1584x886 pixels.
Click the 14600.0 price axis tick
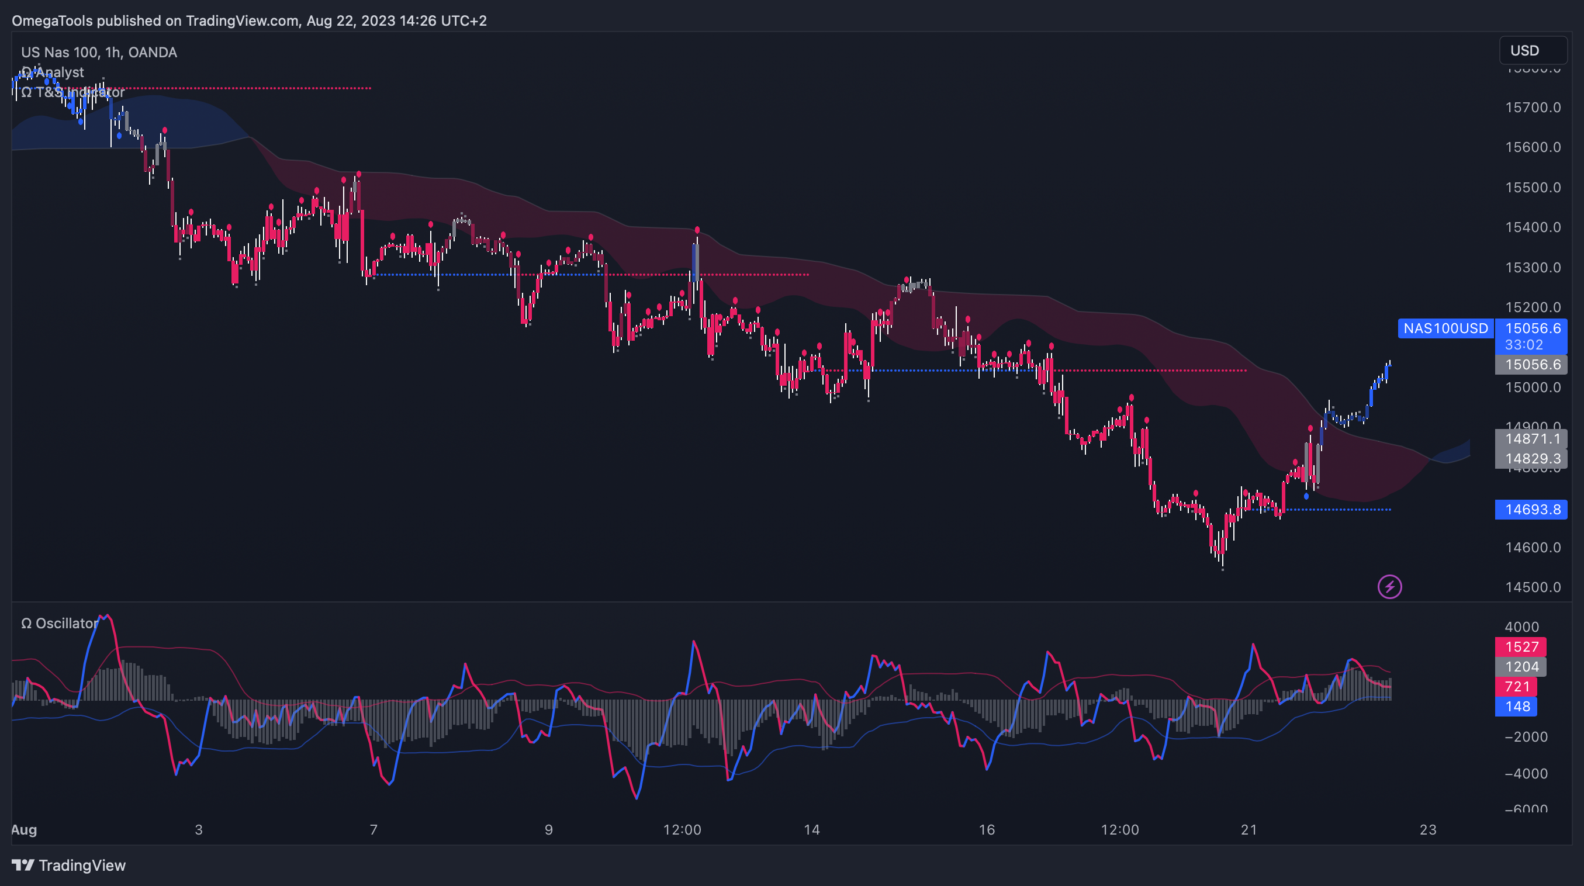[1533, 548]
